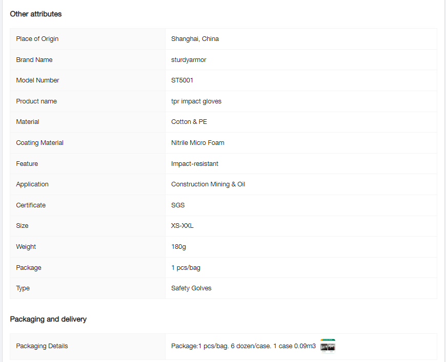Select the '180g' weight value
Viewport: 446px width, 362px height.
click(x=178, y=247)
